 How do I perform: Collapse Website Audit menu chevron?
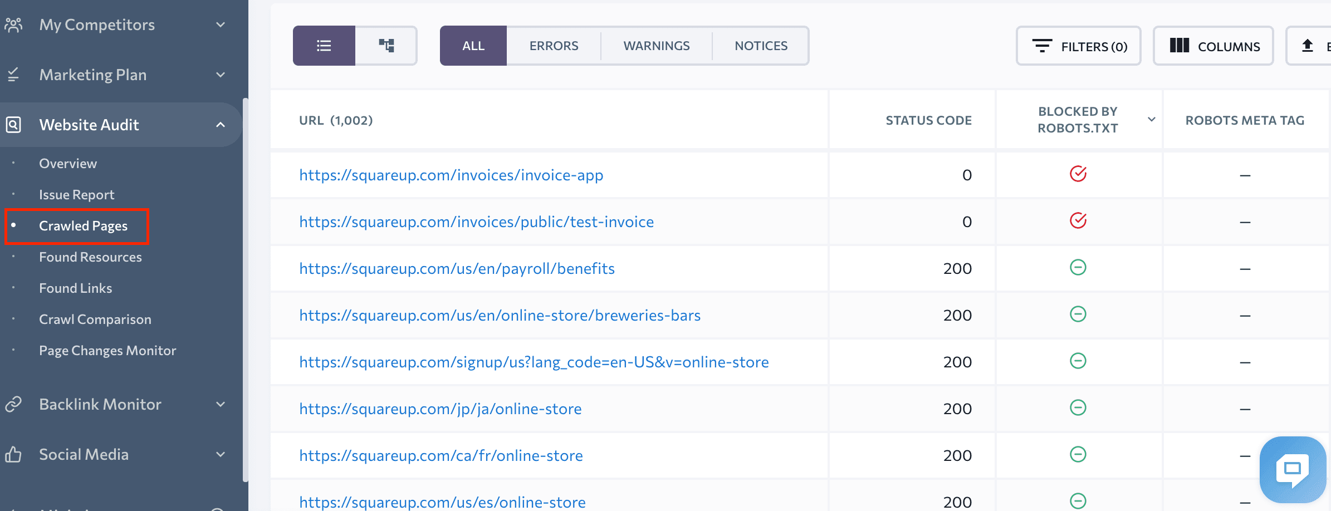(221, 125)
